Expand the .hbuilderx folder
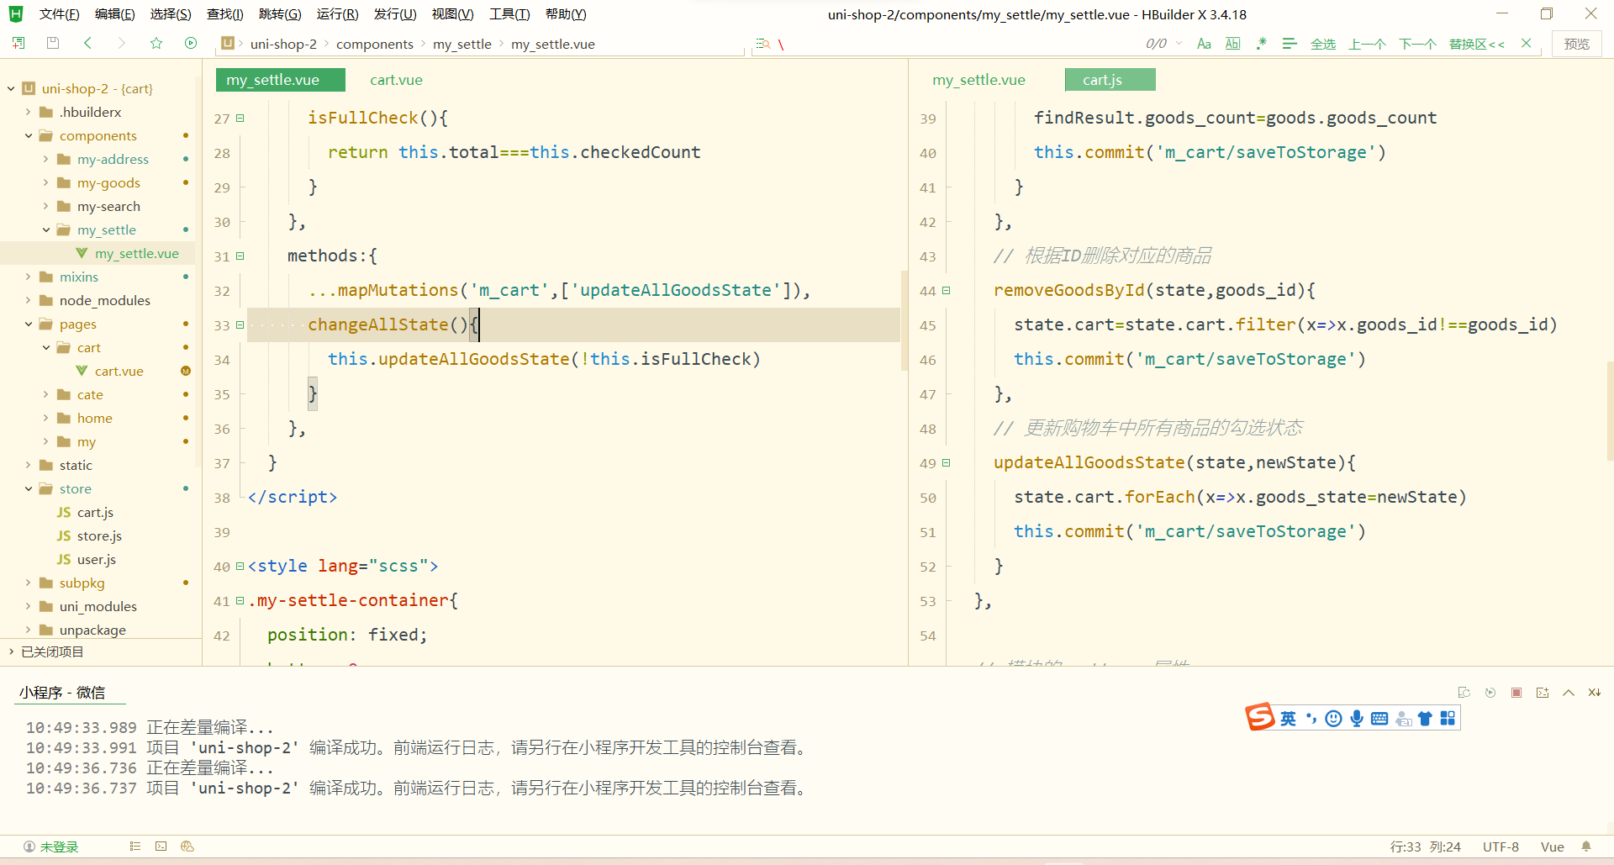 28,112
